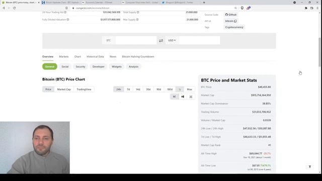Set chart range to 180d
This screenshot has width=322, height=181.
pyautogui.click(x=170, y=89)
